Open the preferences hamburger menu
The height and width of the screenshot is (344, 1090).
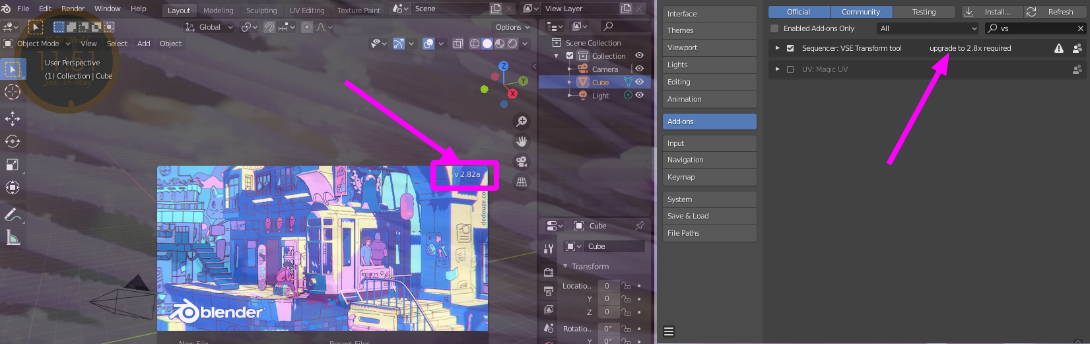[x=669, y=331]
